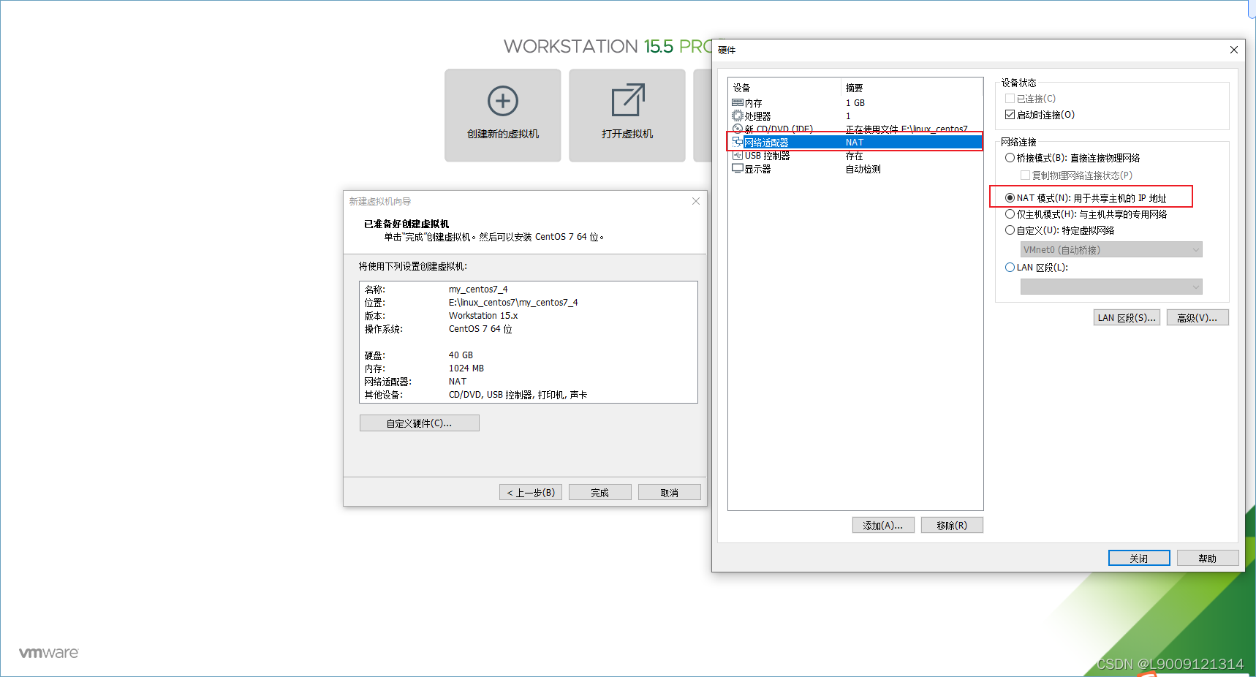
Task: Select NAT mode (NAT 模式) radio button
Action: [x=1010, y=198]
